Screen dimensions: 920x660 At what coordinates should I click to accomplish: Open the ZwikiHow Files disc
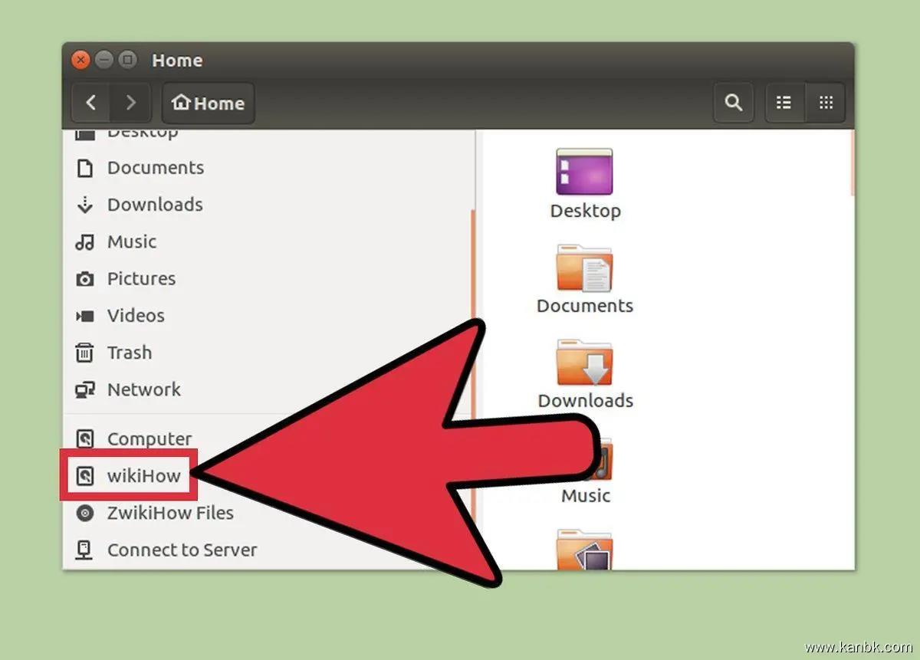tap(169, 513)
